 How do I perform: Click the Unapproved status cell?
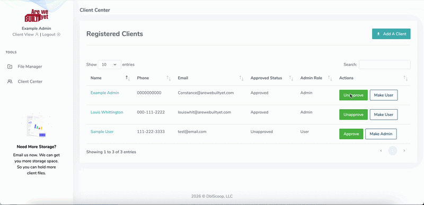click(261, 131)
